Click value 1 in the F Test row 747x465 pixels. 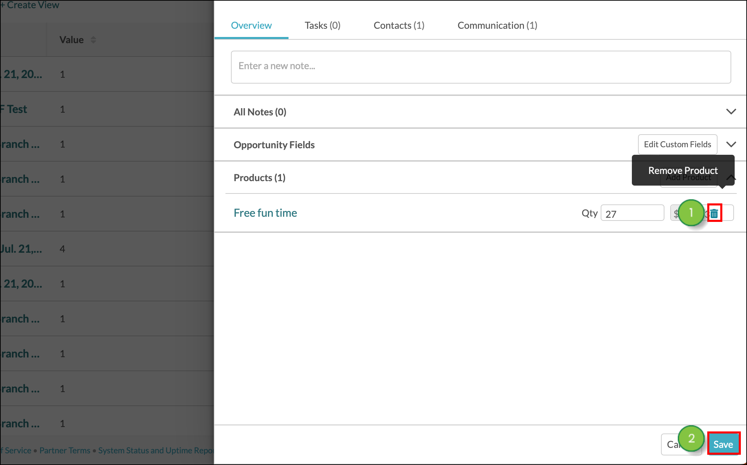[62, 109]
